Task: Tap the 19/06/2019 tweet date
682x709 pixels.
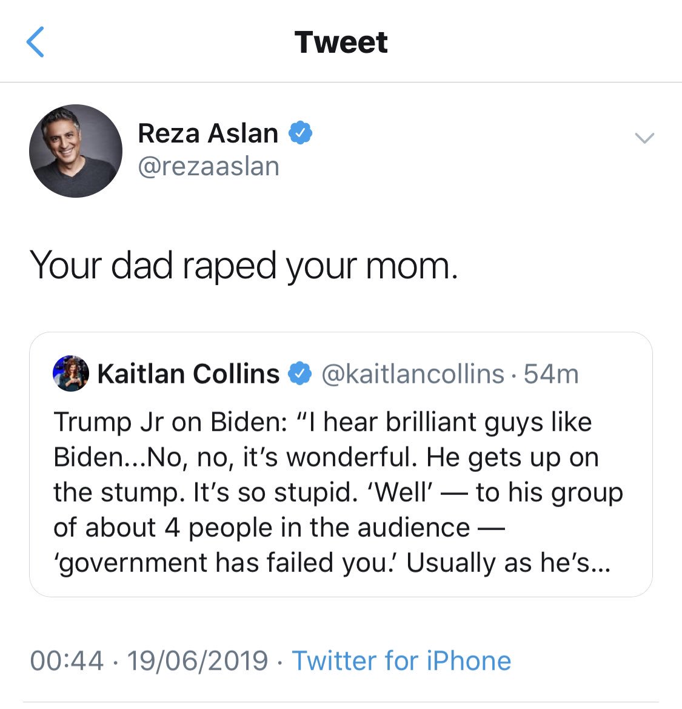Action: (198, 660)
